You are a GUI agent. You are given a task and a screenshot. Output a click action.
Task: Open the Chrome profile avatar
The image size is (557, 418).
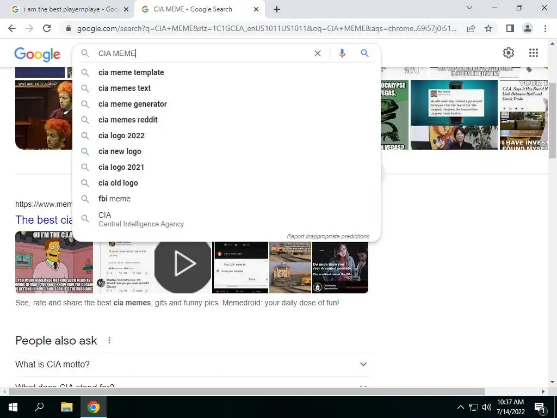tap(528, 28)
